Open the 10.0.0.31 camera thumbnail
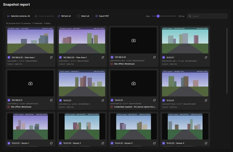Image resolution: width=233 pixels, height=152 pixels. click(185, 83)
